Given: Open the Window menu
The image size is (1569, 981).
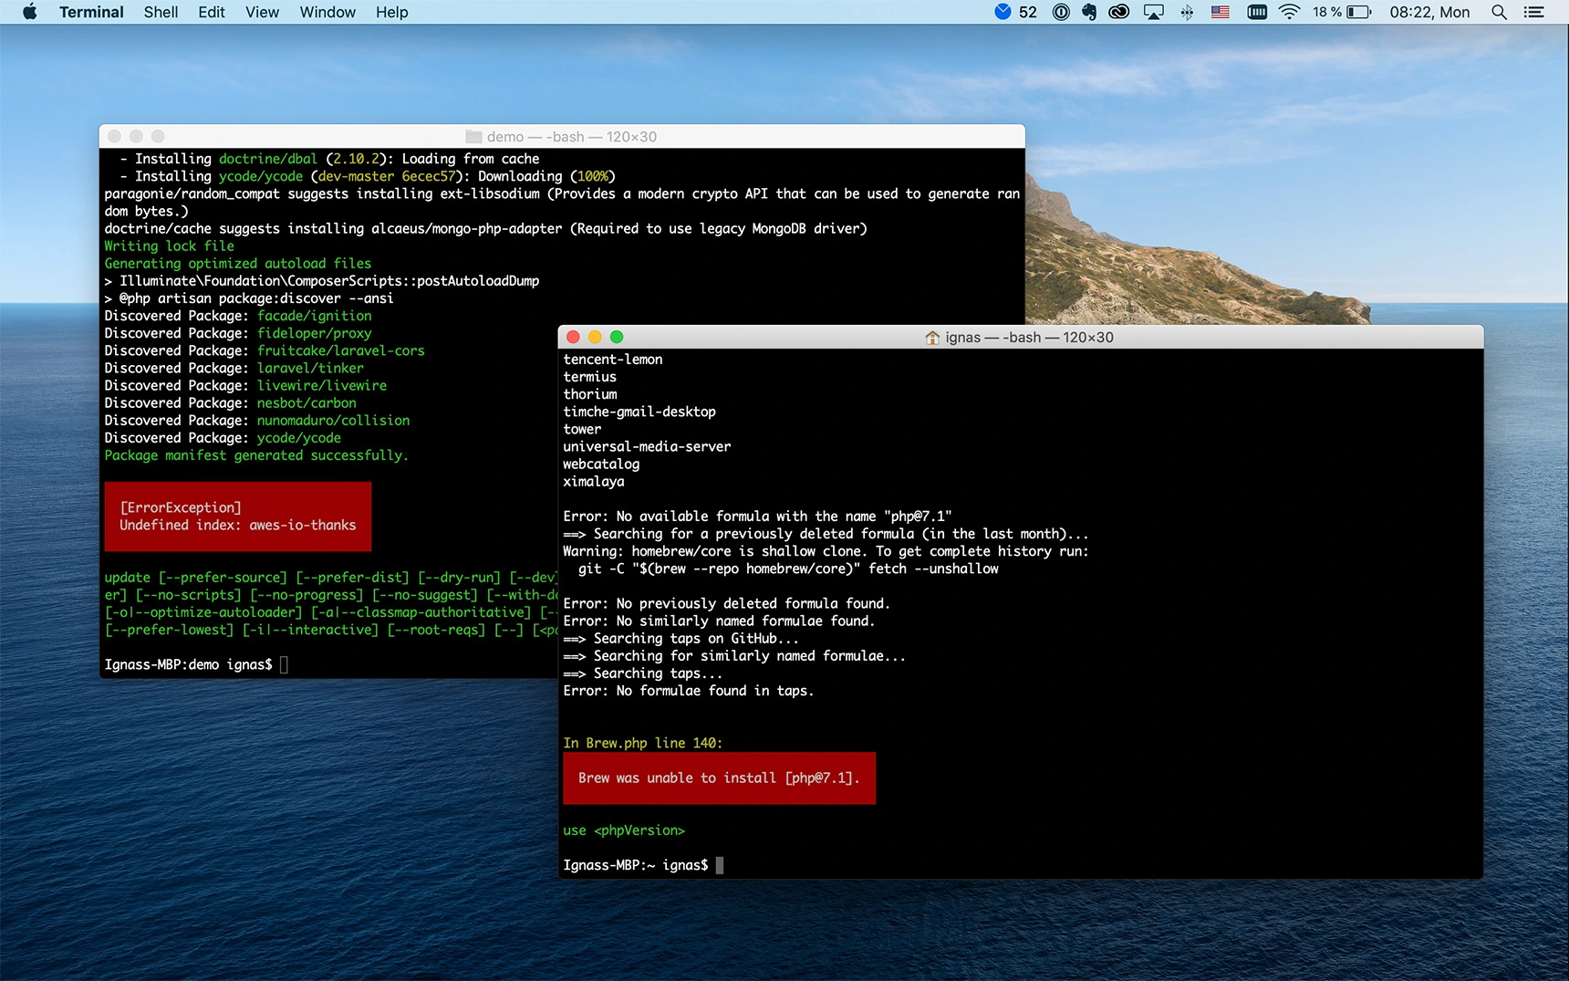Looking at the screenshot, I should click(x=327, y=12).
